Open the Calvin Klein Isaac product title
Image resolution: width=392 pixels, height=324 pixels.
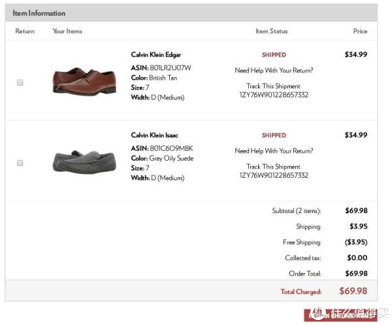click(x=154, y=135)
